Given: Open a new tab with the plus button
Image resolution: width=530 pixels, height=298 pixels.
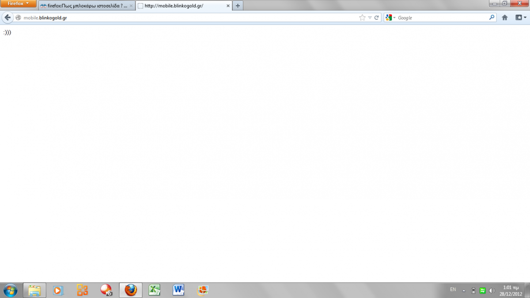Looking at the screenshot, I should pos(238,6).
